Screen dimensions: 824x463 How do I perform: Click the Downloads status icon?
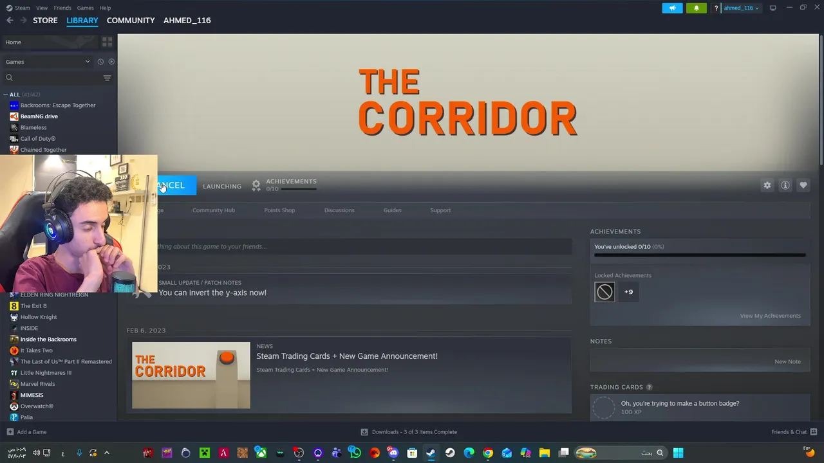pos(364,432)
